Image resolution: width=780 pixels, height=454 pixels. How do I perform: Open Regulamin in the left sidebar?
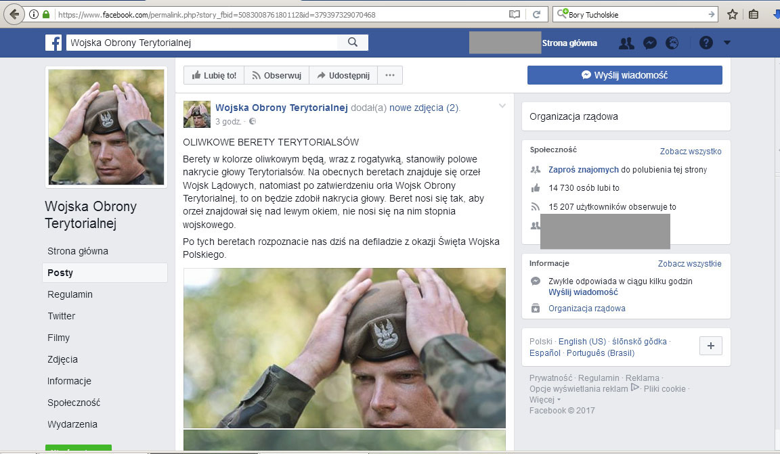[x=70, y=294]
